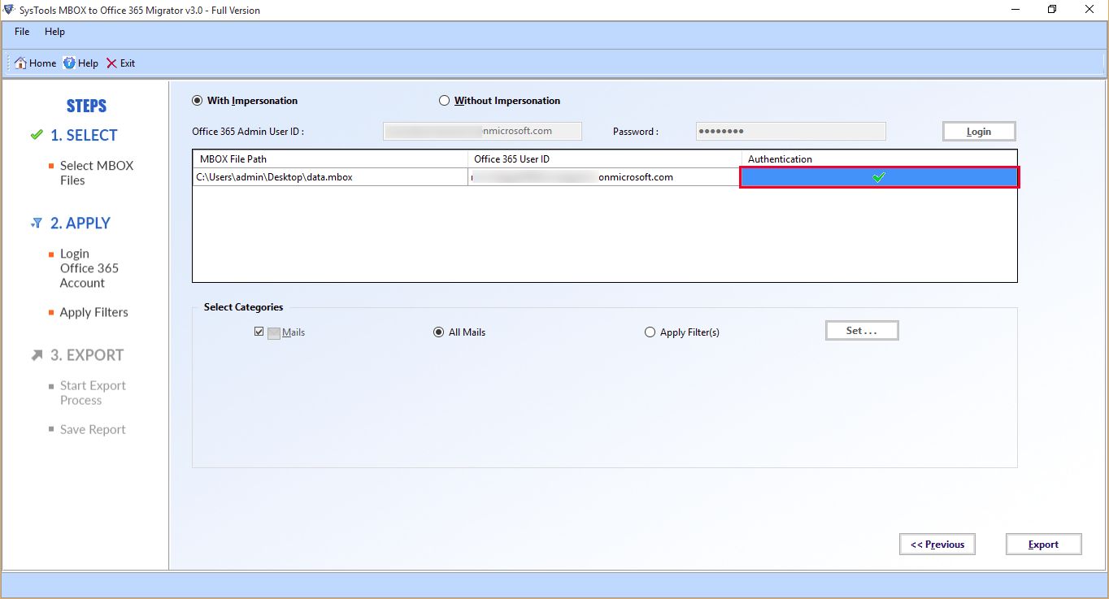The image size is (1109, 599).
Task: Click the Login button
Action: (x=979, y=132)
